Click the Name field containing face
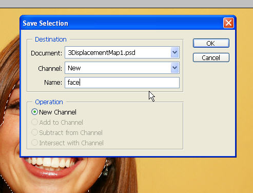 (122, 83)
